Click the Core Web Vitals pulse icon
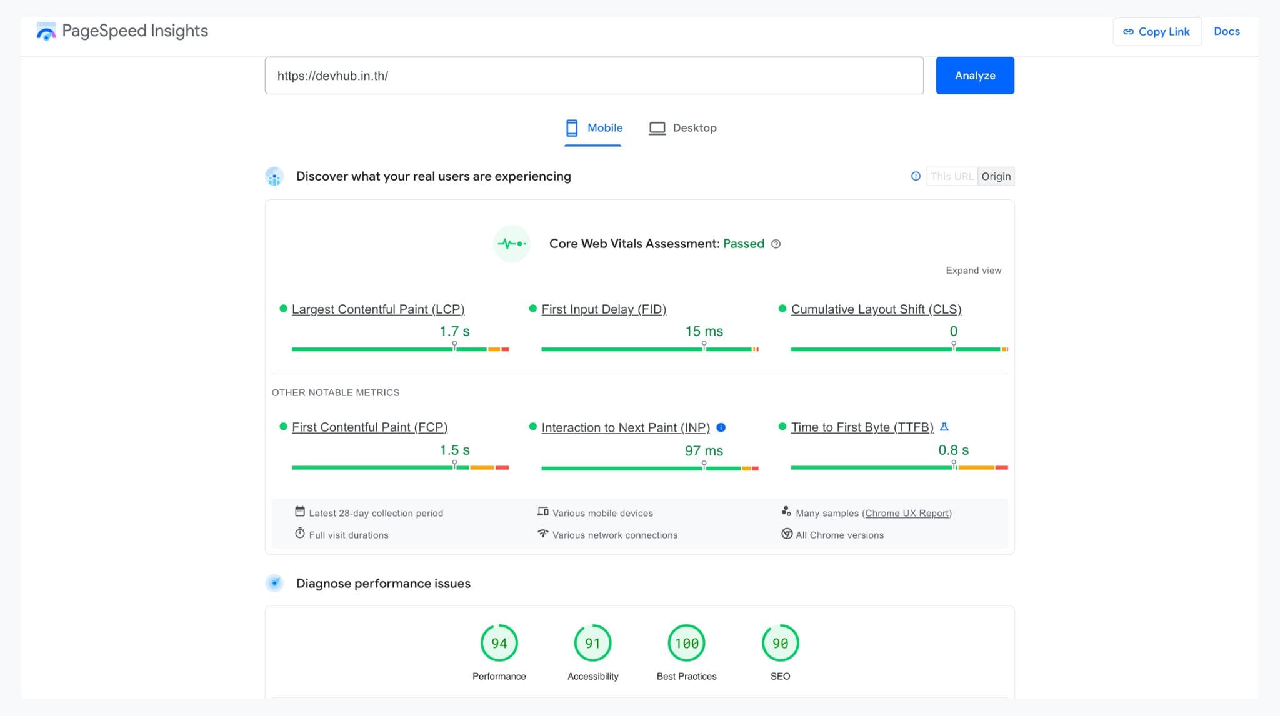Image resolution: width=1280 pixels, height=716 pixels. coord(512,244)
